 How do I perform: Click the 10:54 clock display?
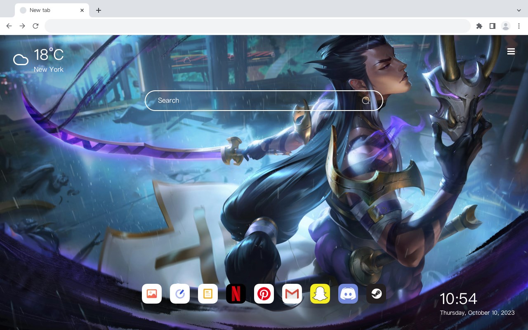[458, 299]
